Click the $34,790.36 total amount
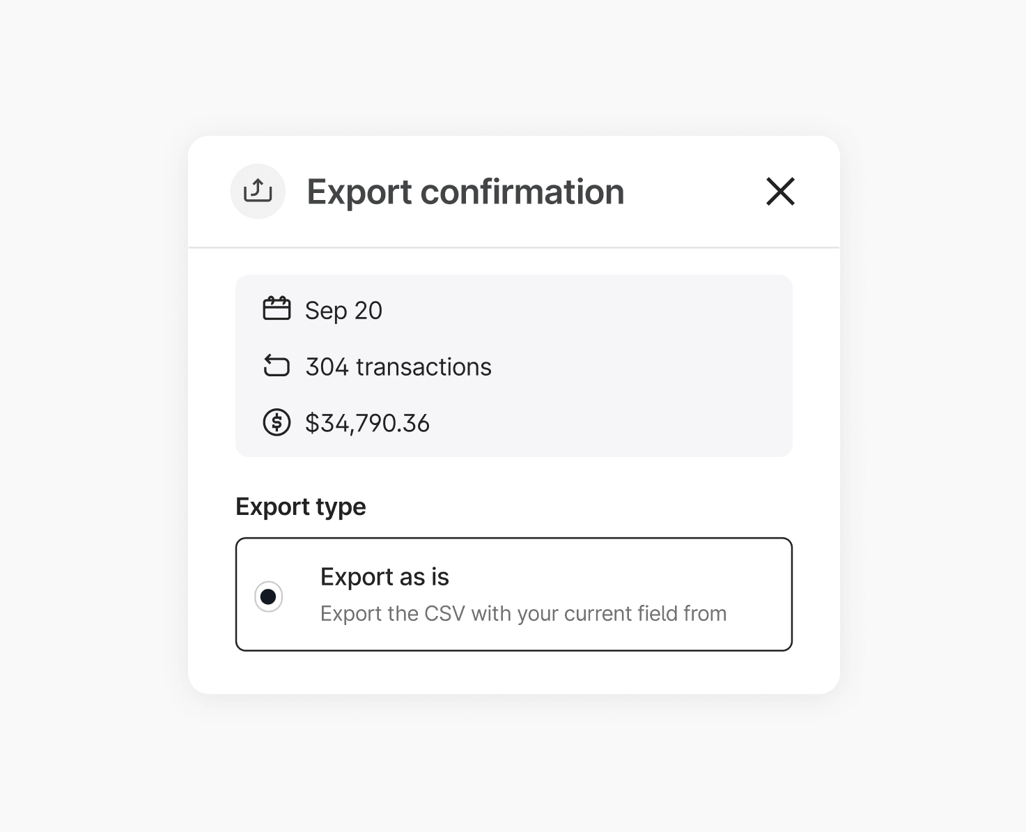Screen dimensions: 1026x832 (x=367, y=424)
